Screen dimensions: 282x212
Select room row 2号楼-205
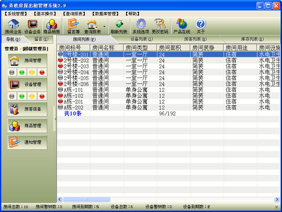(168, 78)
